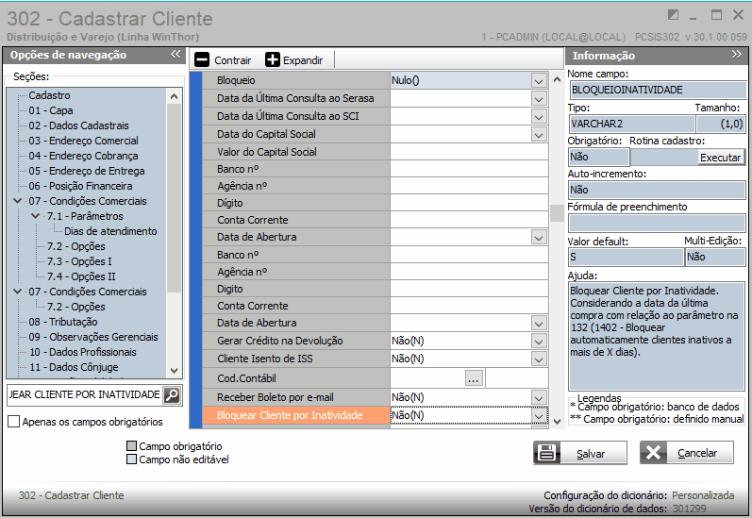
Task: Click the Fórmula de preenchimento field
Action: point(657,224)
